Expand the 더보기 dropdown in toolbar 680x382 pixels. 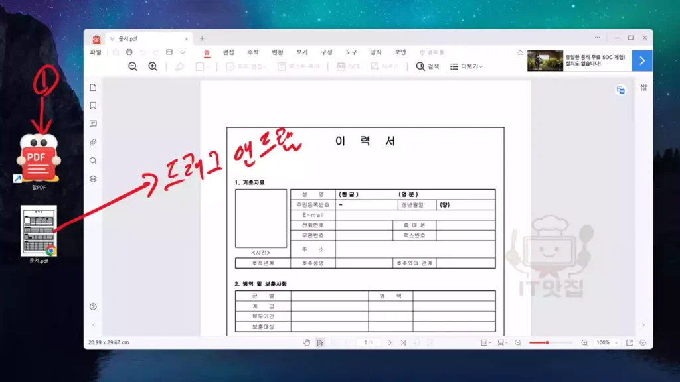point(466,66)
